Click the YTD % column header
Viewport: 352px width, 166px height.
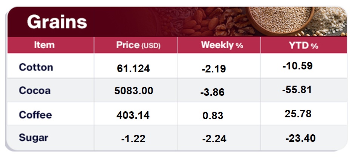tap(304, 46)
